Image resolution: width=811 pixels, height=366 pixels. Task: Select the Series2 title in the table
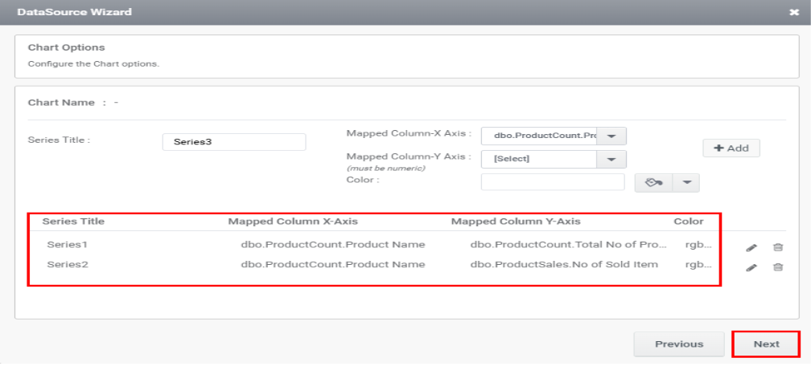66,264
